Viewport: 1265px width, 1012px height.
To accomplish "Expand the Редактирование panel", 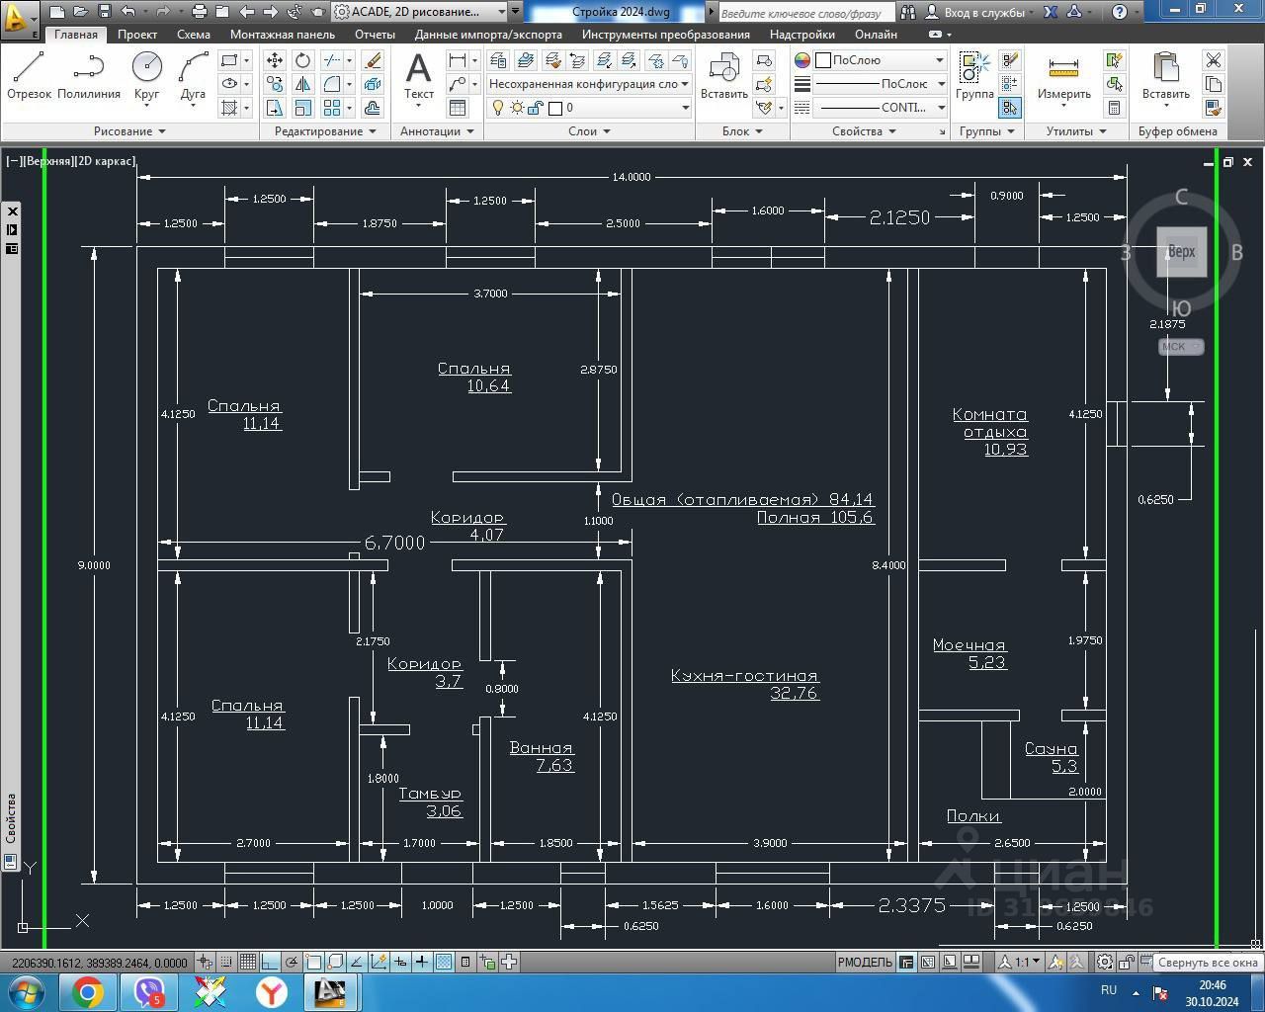I will tap(325, 131).
